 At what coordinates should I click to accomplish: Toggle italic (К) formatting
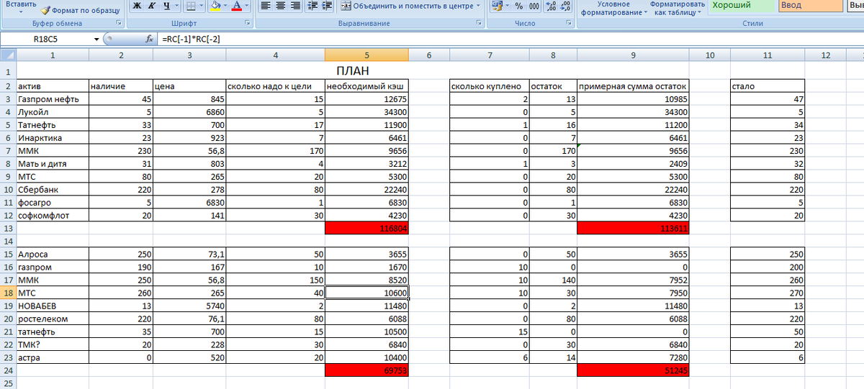click(x=151, y=6)
